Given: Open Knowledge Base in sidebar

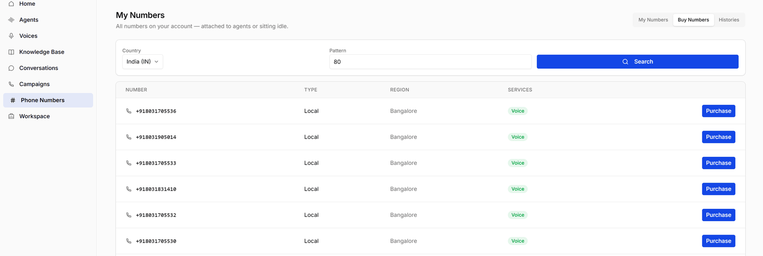Looking at the screenshot, I should [48, 52].
